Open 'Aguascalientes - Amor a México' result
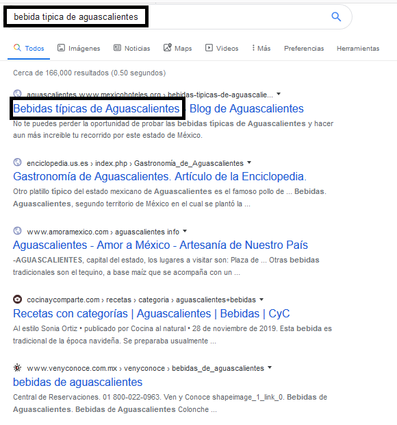397x425 pixels. (x=160, y=245)
